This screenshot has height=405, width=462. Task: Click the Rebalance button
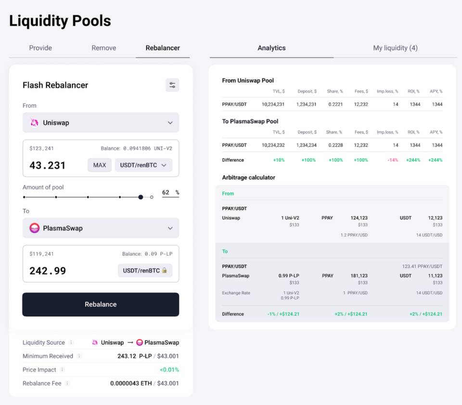101,304
